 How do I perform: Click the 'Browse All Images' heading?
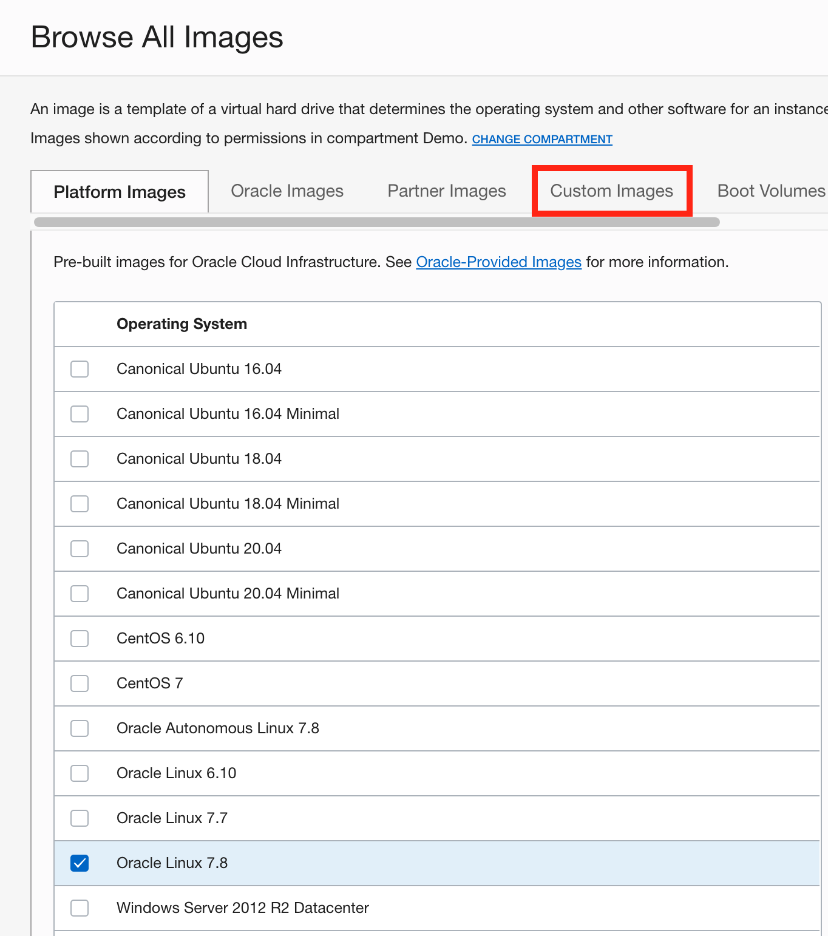[x=157, y=38]
